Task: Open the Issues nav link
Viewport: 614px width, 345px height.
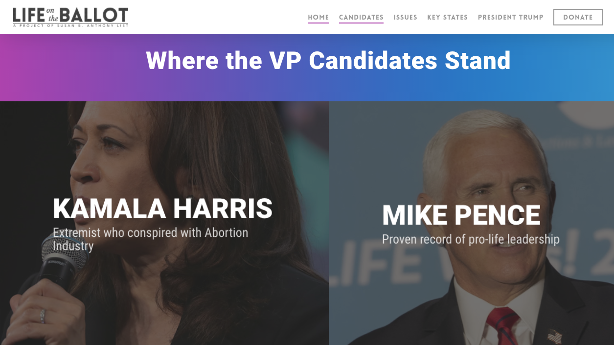Action: pos(405,18)
